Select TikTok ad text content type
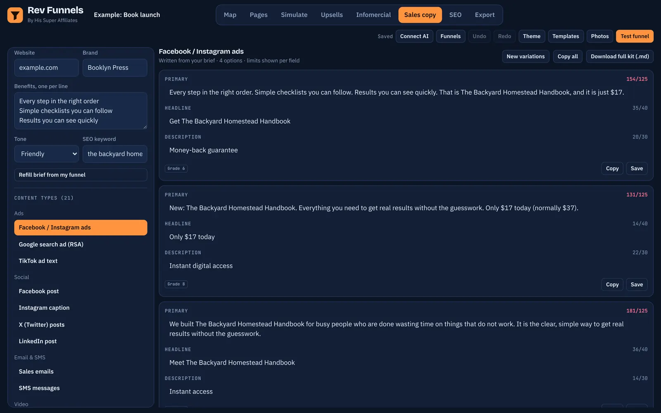 [81, 261]
